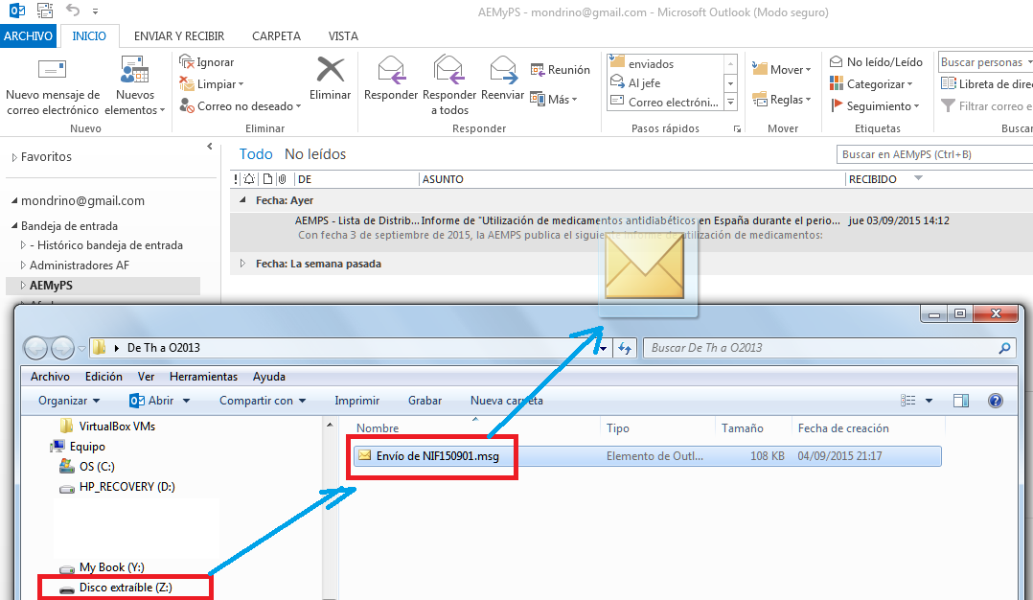
Task: Click the Nuevo mensaje de correo electrónico icon
Action: click(52, 71)
